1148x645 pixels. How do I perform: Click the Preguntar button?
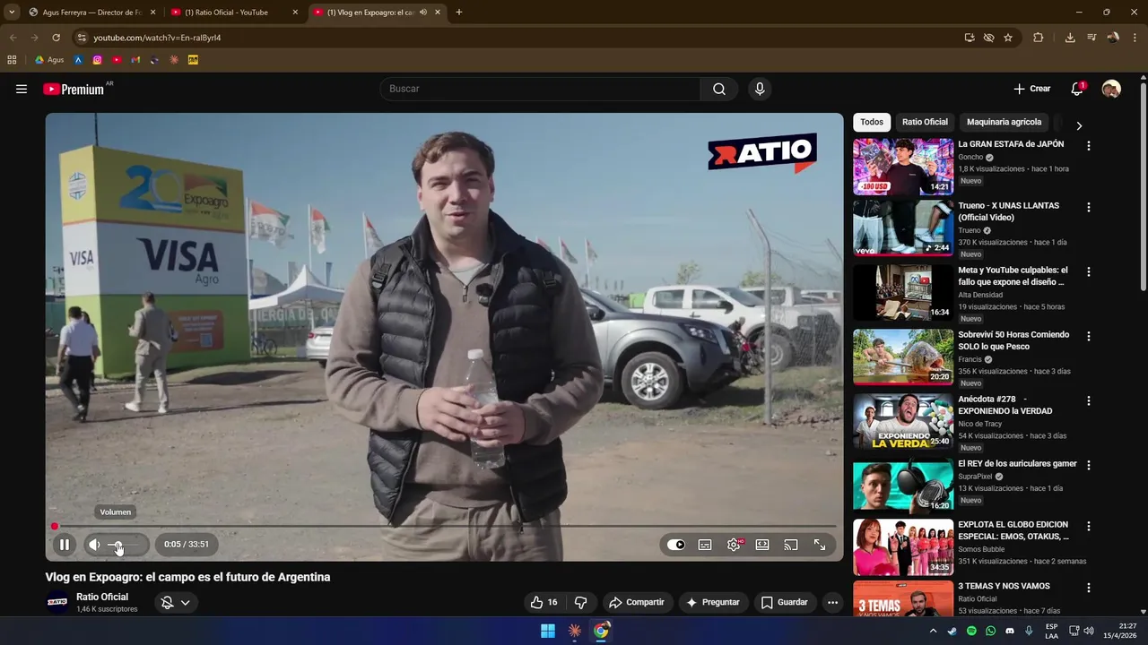pyautogui.click(x=713, y=602)
